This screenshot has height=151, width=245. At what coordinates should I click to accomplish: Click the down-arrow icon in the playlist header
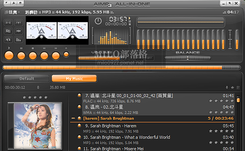click(x=227, y=88)
